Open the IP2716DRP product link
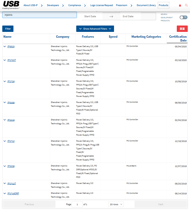The height and width of the screenshot is (211, 190). point(13,194)
